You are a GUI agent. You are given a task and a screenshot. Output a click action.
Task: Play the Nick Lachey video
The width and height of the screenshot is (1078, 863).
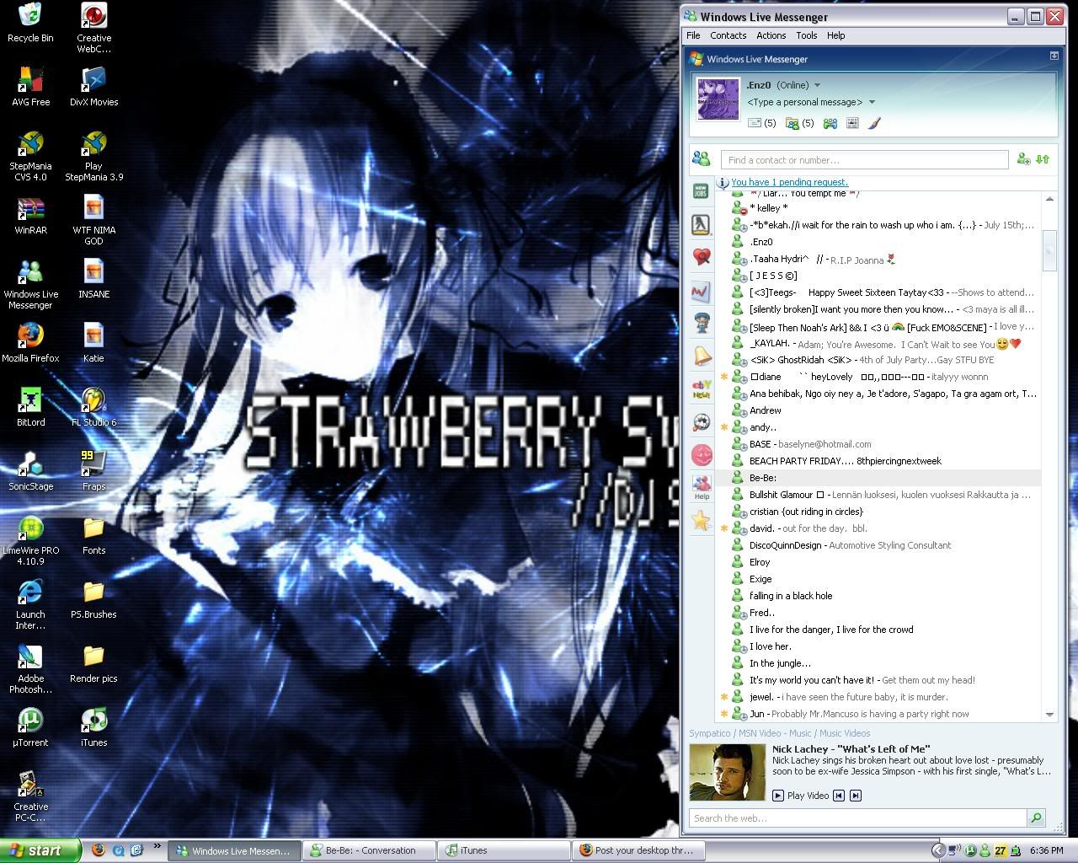pos(800,795)
